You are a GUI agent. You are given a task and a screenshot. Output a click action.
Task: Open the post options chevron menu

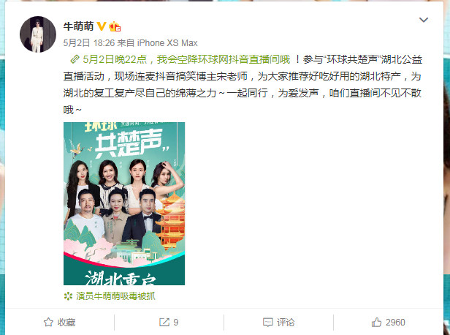pyautogui.click(x=424, y=20)
